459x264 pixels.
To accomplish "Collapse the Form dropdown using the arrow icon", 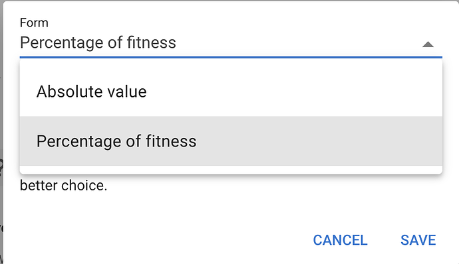I will 428,44.
